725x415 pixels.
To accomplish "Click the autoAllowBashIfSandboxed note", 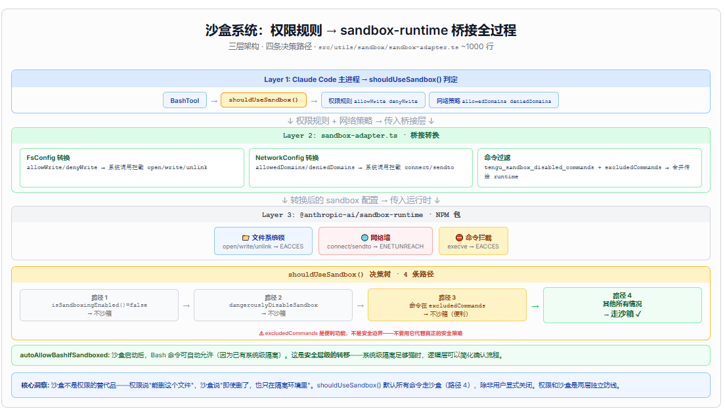I will click(361, 355).
